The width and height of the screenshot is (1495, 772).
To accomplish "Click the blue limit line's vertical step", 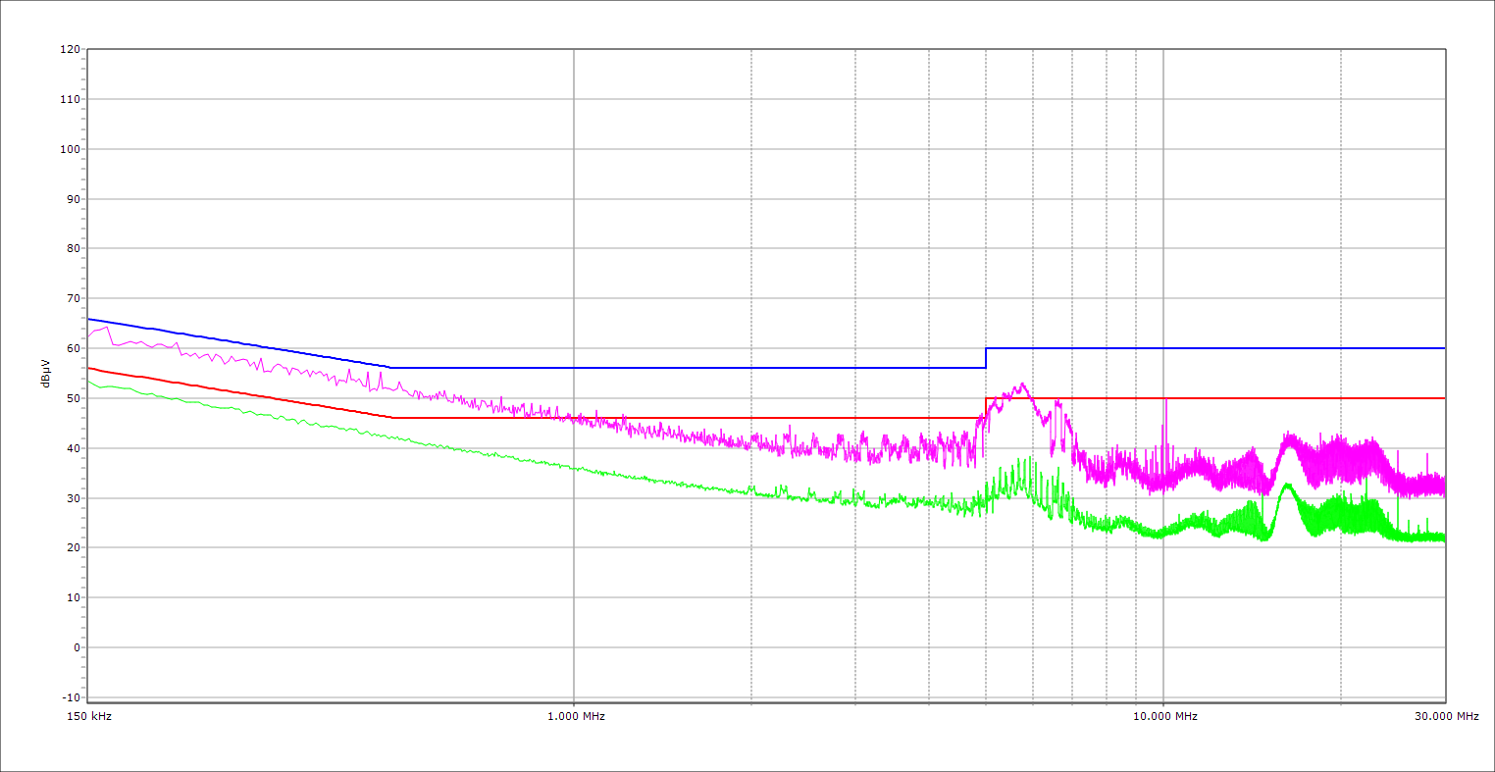I will click(986, 358).
